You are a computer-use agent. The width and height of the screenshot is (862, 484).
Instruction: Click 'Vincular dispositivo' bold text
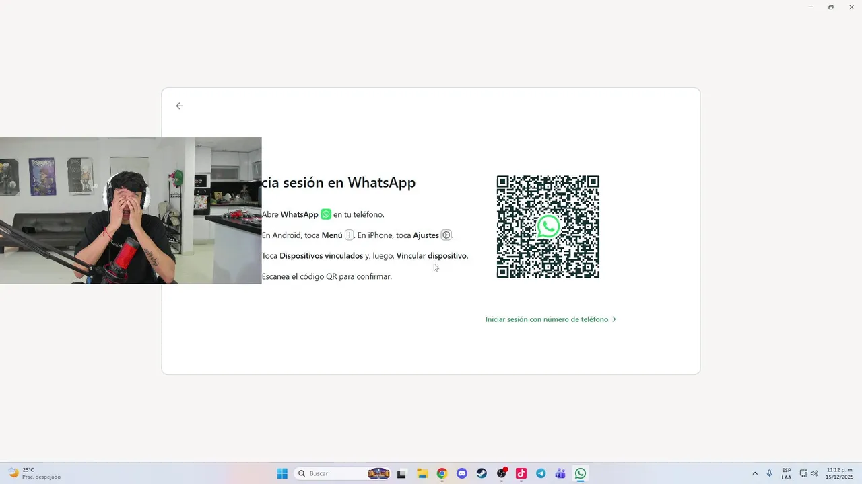click(x=431, y=256)
